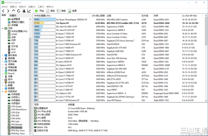Viewport: 208px width, 136px height.
Task: Switch to the 菜单 tab
Action: [x=4, y=15]
